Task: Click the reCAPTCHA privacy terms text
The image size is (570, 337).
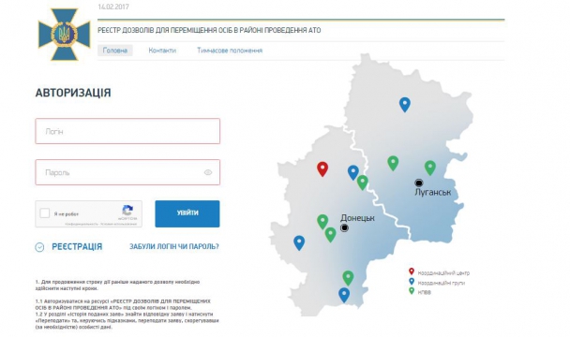Action: point(101,224)
